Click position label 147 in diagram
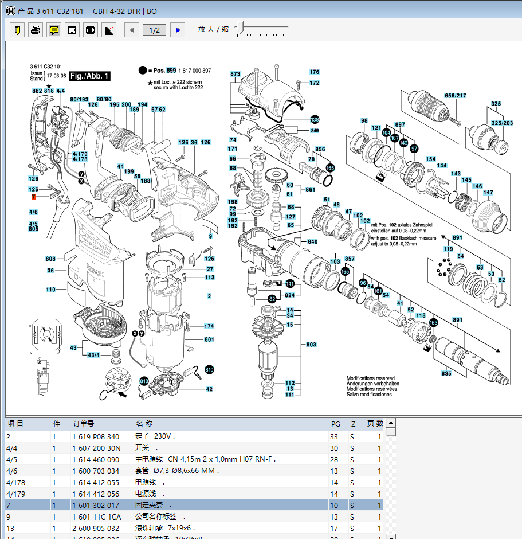This screenshot has height=539, width=522. click(x=488, y=193)
